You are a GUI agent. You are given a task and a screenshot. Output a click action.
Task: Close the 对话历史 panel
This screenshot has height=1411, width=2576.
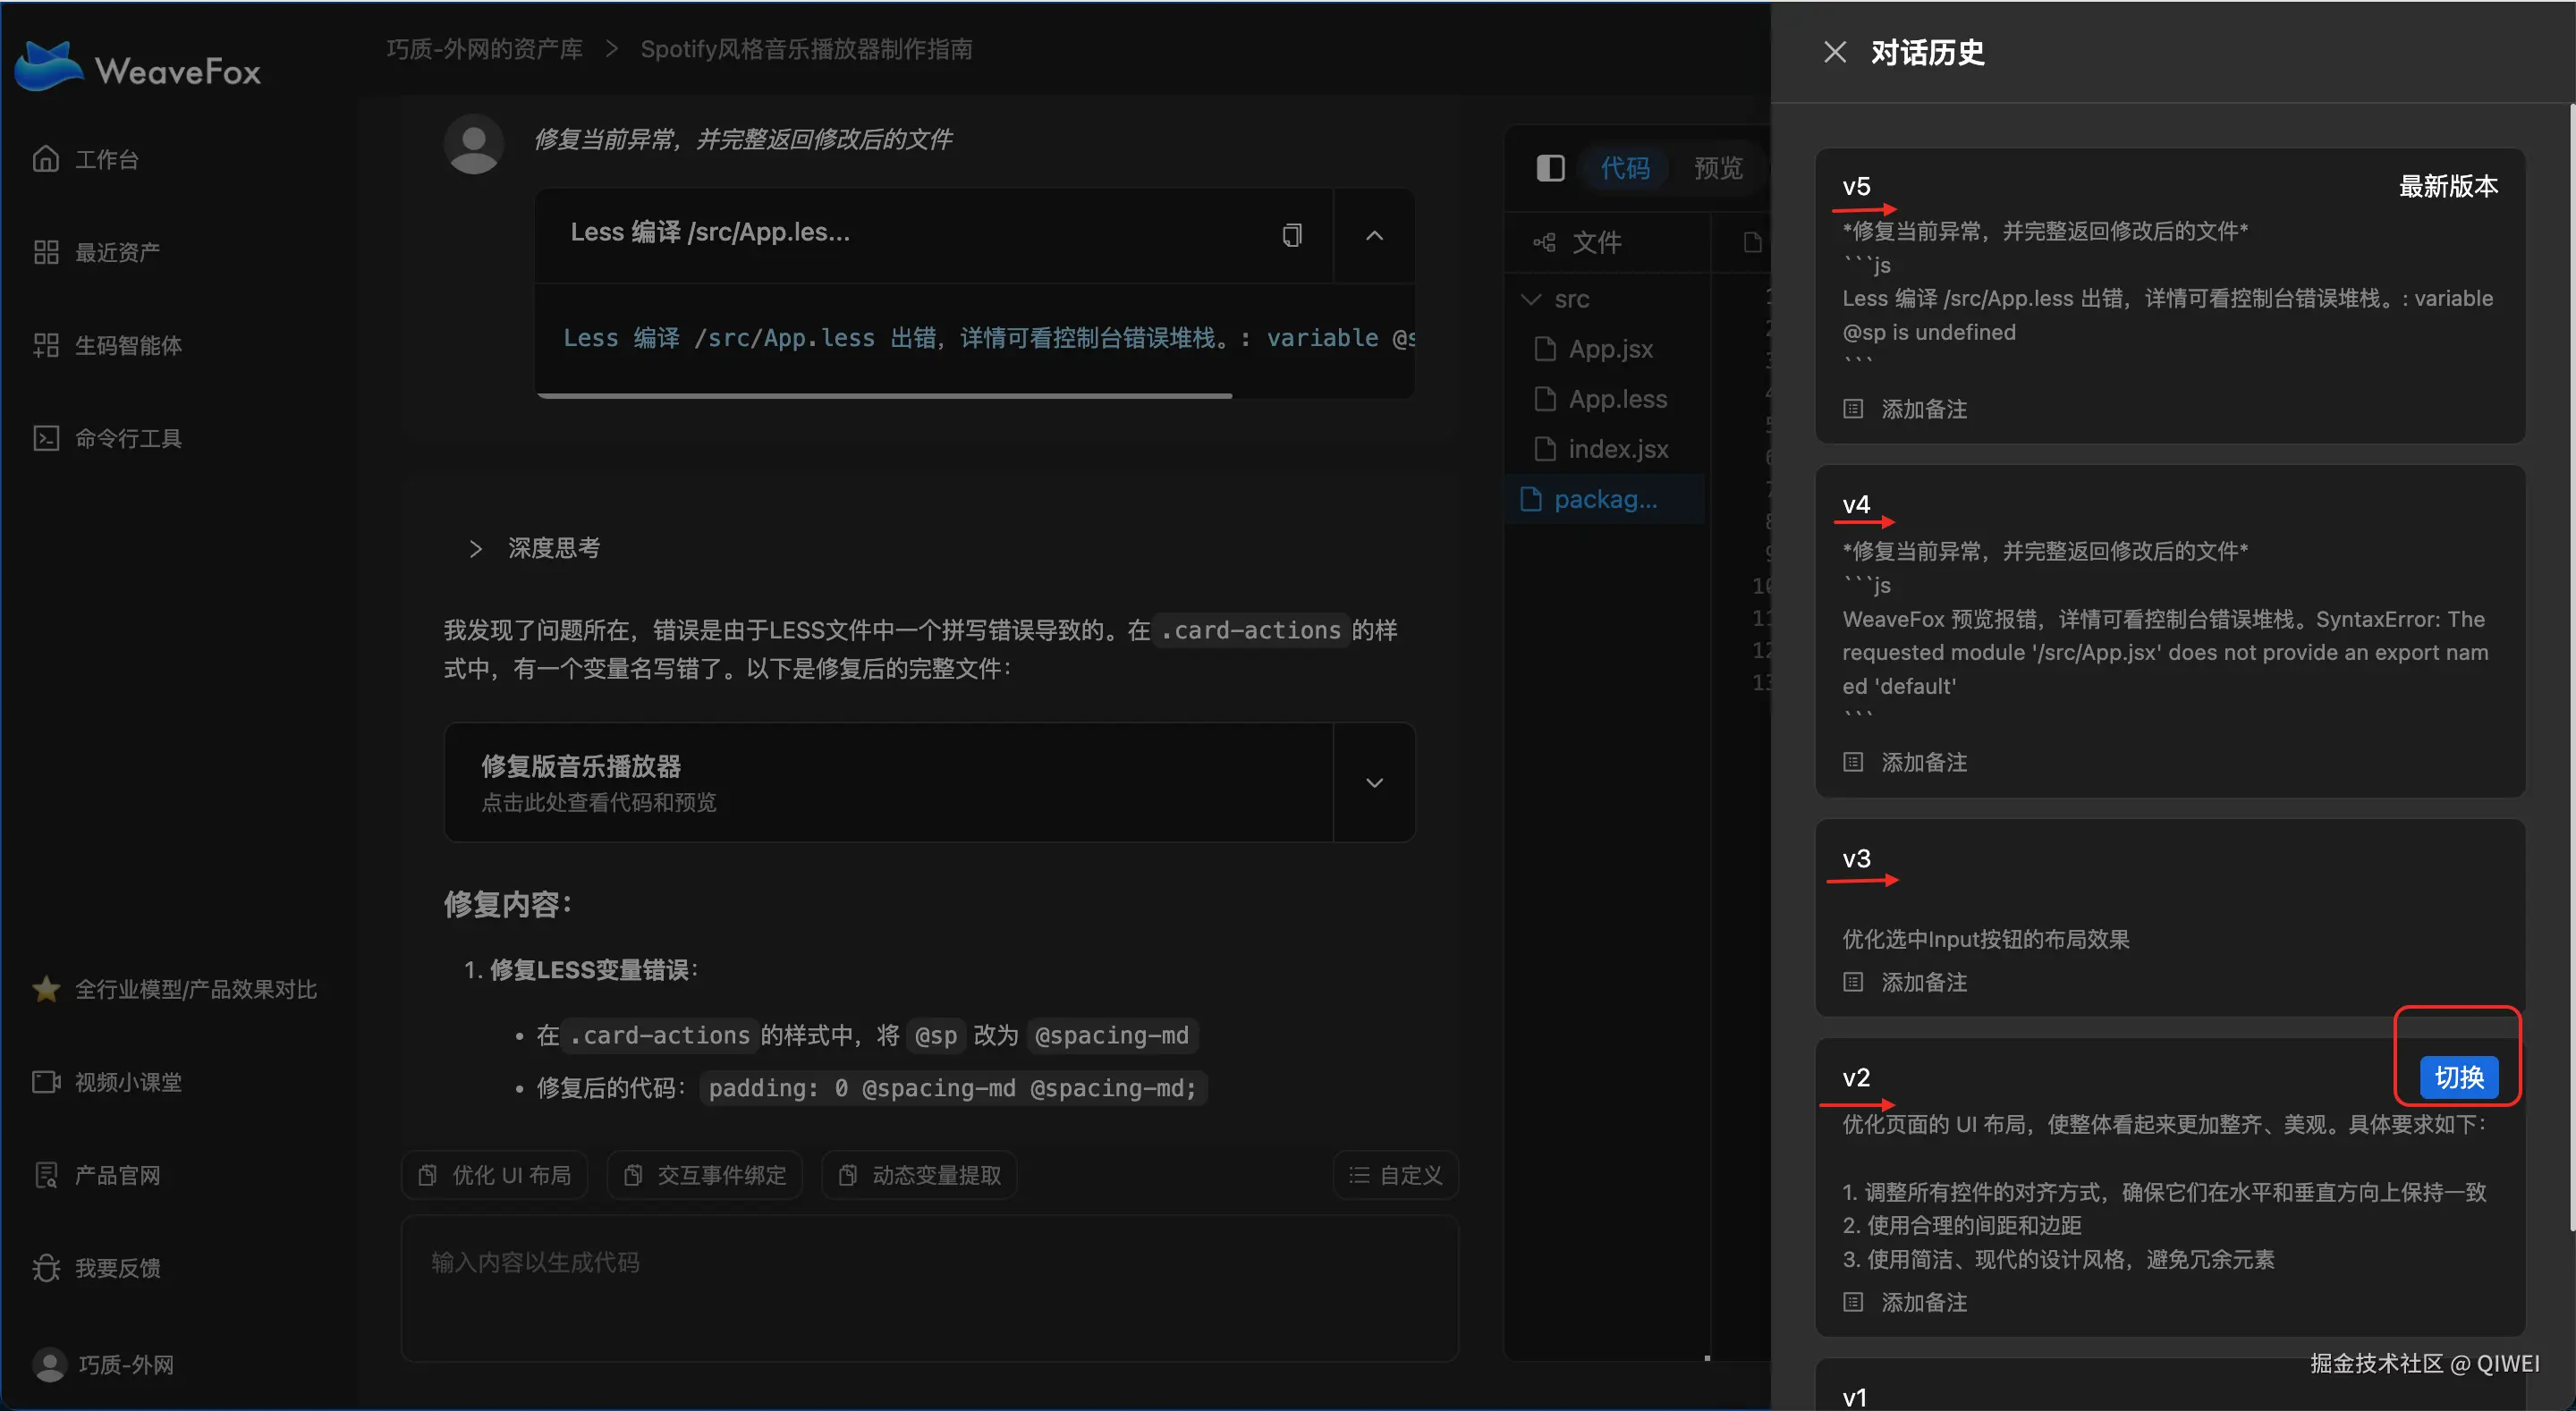pos(1834,52)
